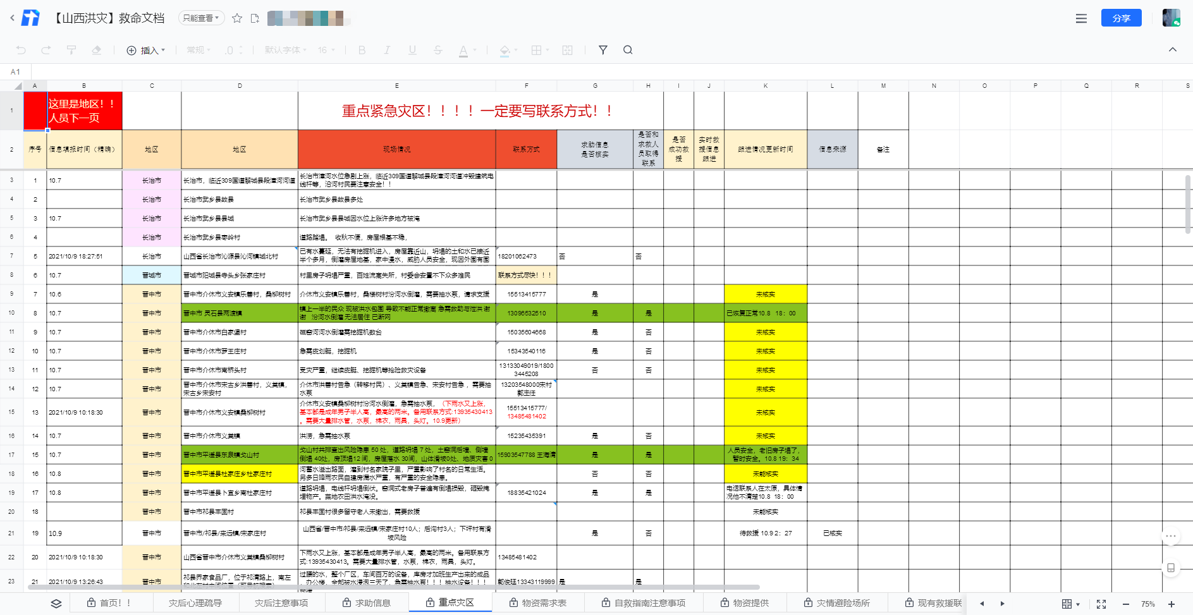This screenshot has width=1193, height=615.
Task: Expand the 插入 insert dropdown
Action: (x=146, y=51)
